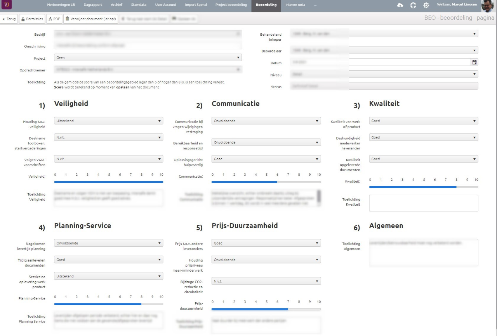Open Volgen VGM-voorschriften dropdown
This screenshot has height=336, width=497.
click(108, 159)
